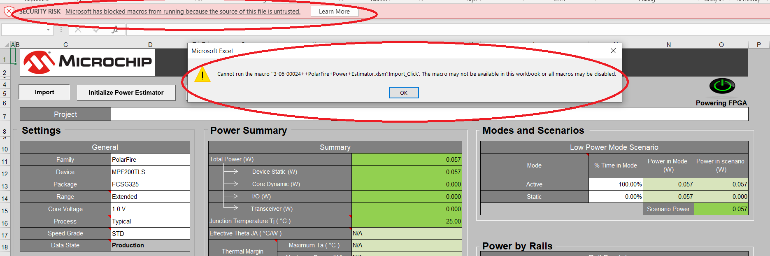This screenshot has height=256, width=770.
Task: Click the Junction Temperature Tj label cell
Action: (280, 221)
